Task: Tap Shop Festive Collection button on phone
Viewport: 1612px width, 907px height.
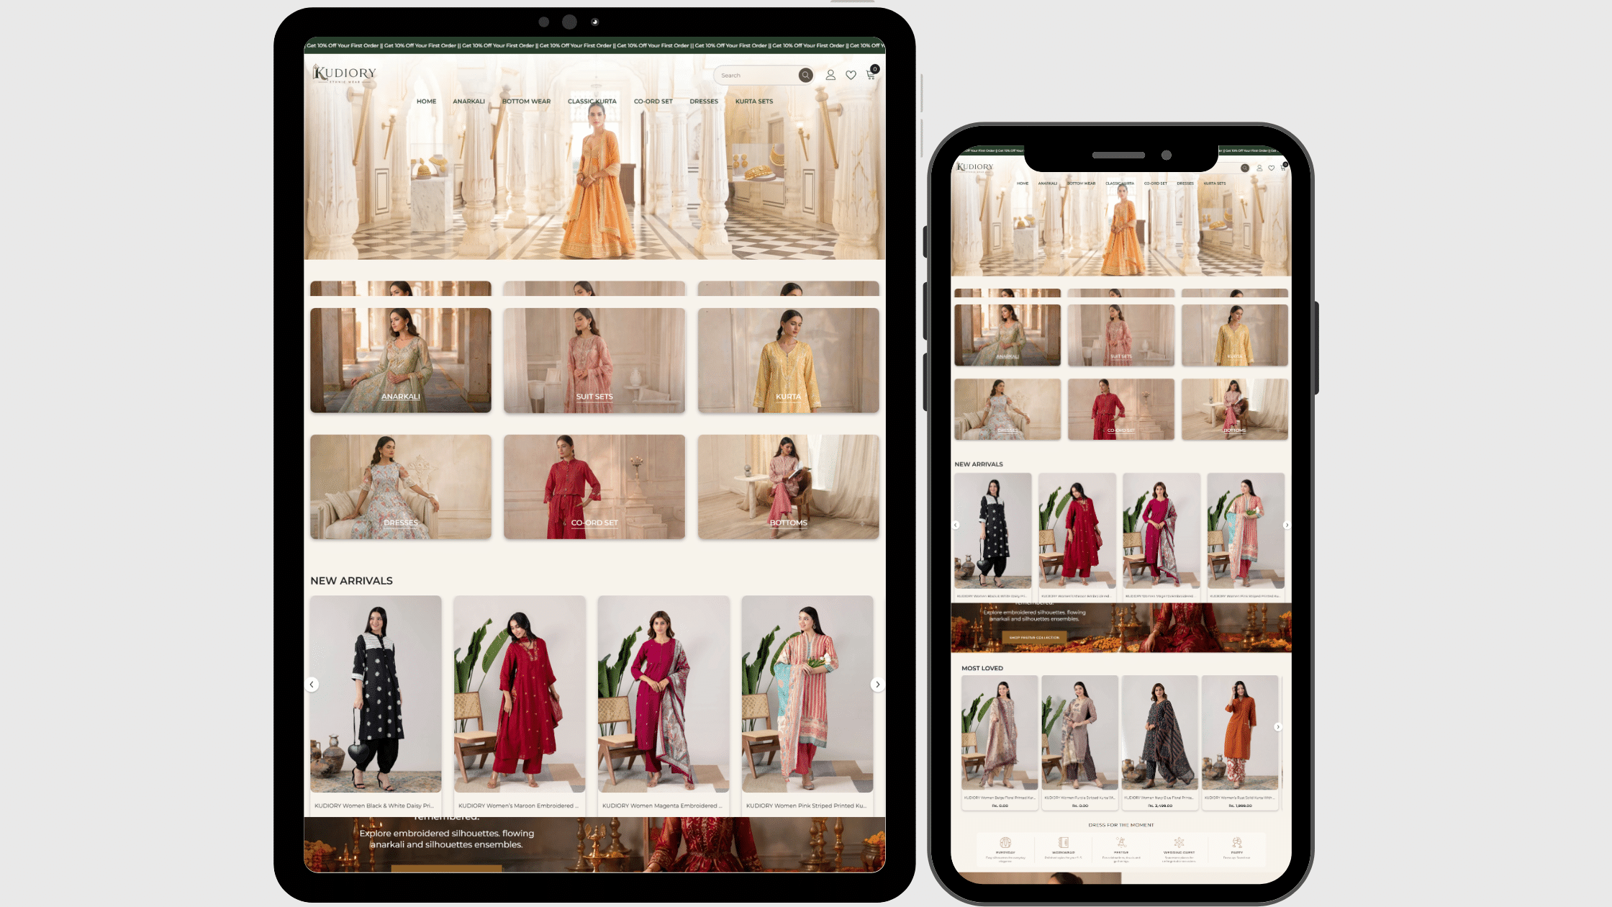Action: 1034,638
